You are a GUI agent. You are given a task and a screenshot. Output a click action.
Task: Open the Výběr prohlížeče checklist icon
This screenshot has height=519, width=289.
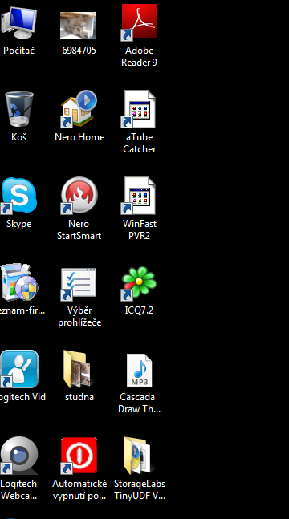pyautogui.click(x=79, y=284)
